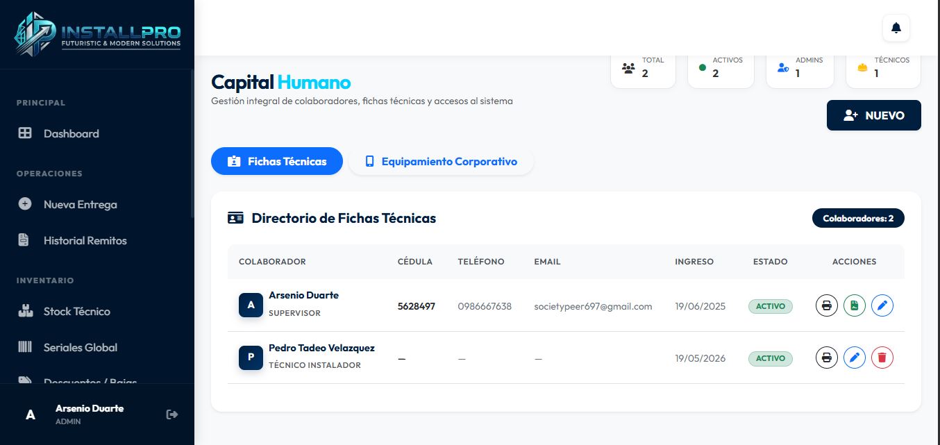Click the 'P' avatar of Pedro Tadeo row

click(251, 358)
